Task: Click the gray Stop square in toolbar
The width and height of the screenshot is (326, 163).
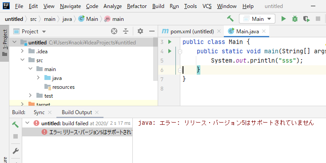Action: [x=318, y=19]
